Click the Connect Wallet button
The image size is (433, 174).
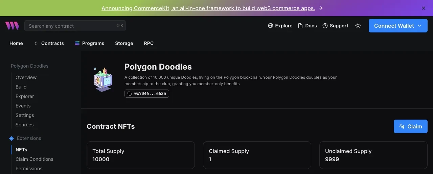coord(398,26)
